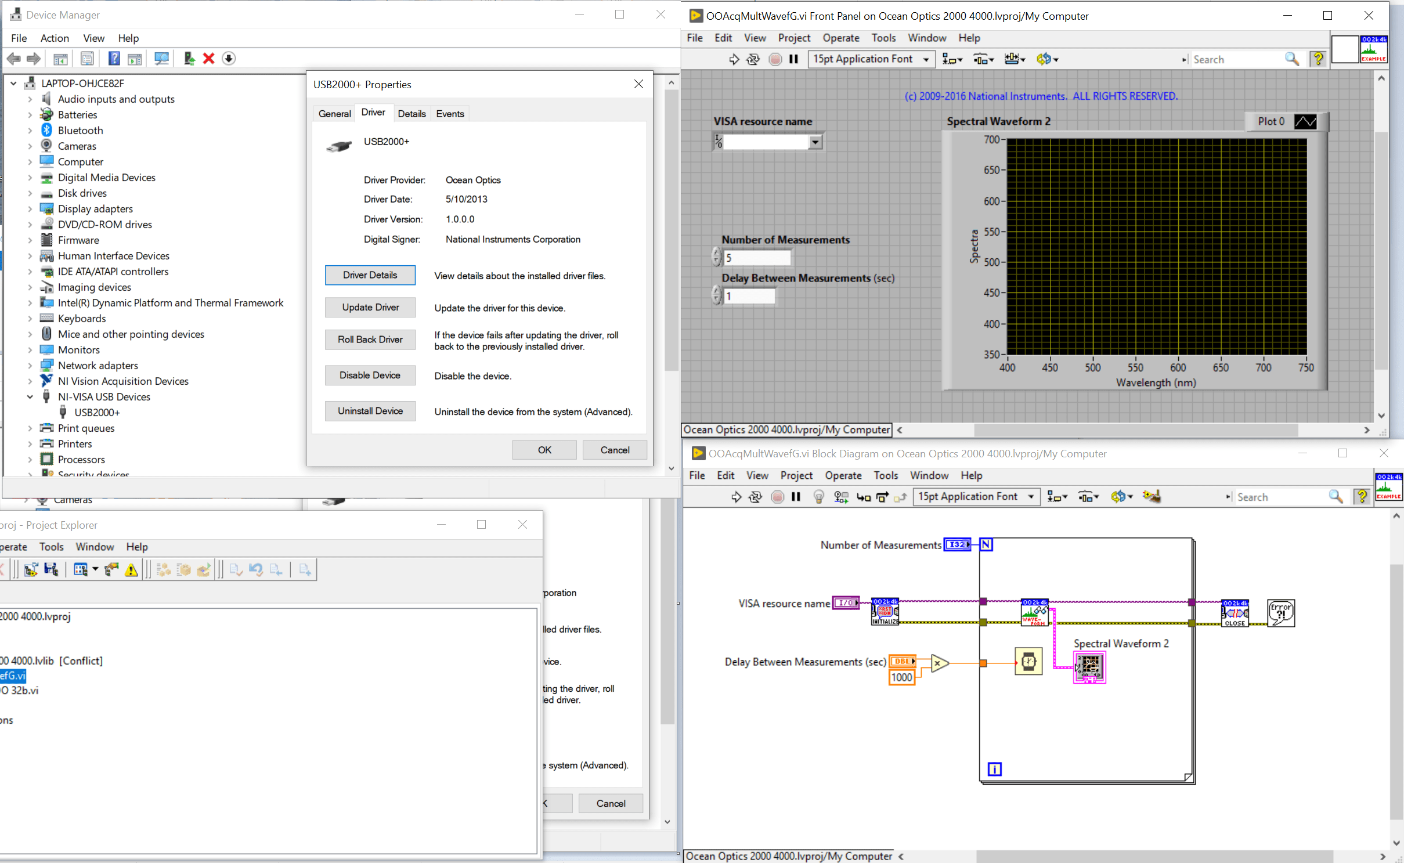Click Clean Up Diagram icon in Block Diagram
This screenshot has width=1404, height=863.
pos(1152,496)
